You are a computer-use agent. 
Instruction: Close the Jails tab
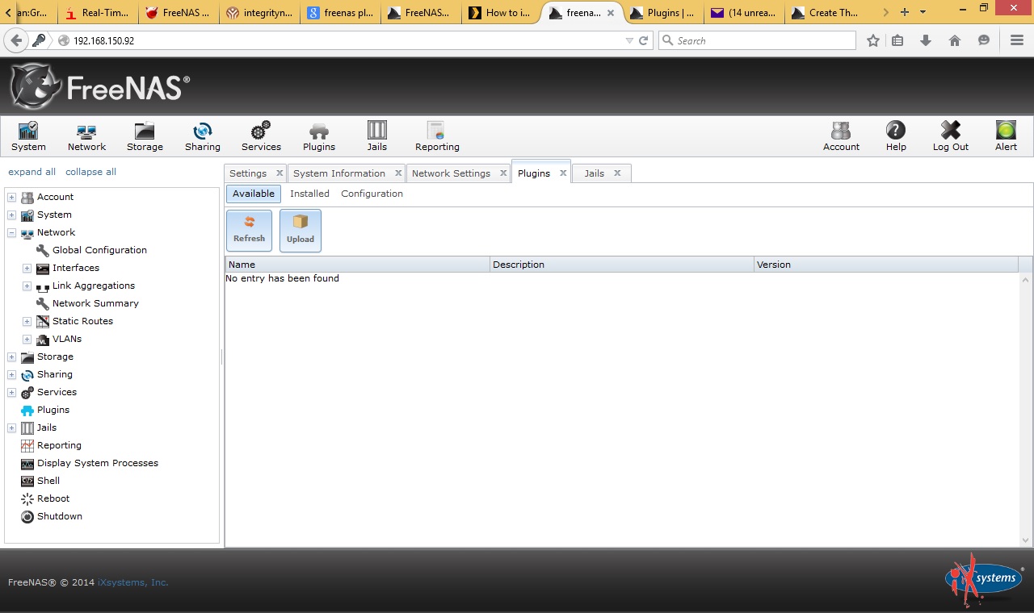[x=617, y=173]
